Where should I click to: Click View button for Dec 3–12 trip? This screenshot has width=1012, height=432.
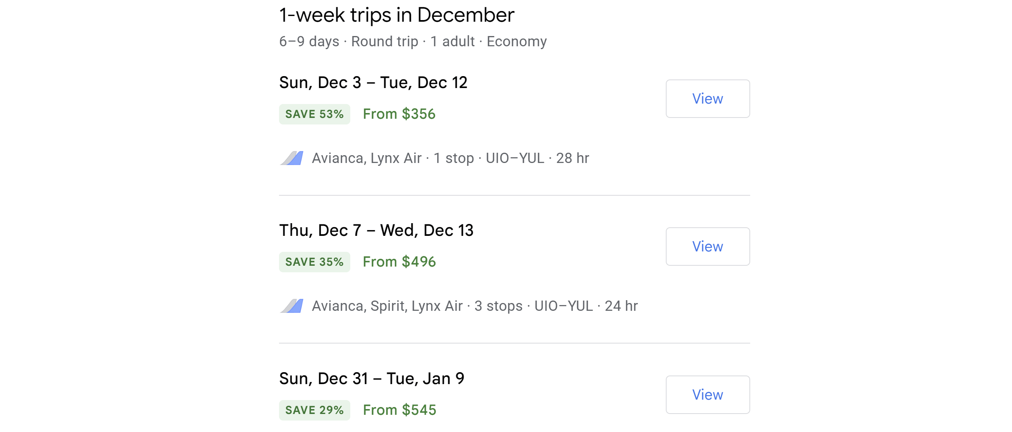click(x=707, y=99)
